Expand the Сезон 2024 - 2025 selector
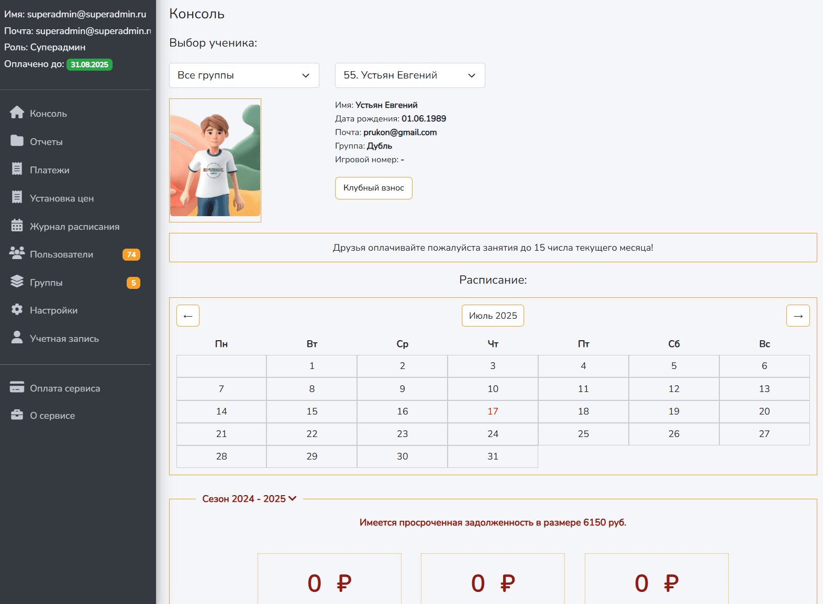Screen dimensions: 823x604 249,499
